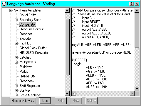Image resolution: width=141 pixels, height=106 pixels.
Task: Open the question mark help button
Action: click(x=132, y=4)
